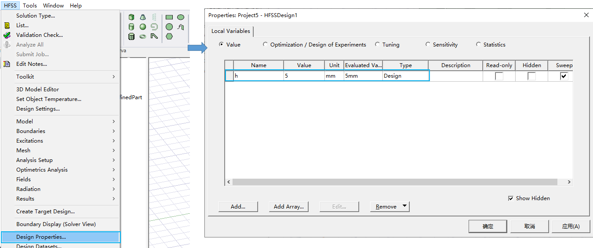593x248 pixels.
Task: Open the Window menu
Action: 54,5
